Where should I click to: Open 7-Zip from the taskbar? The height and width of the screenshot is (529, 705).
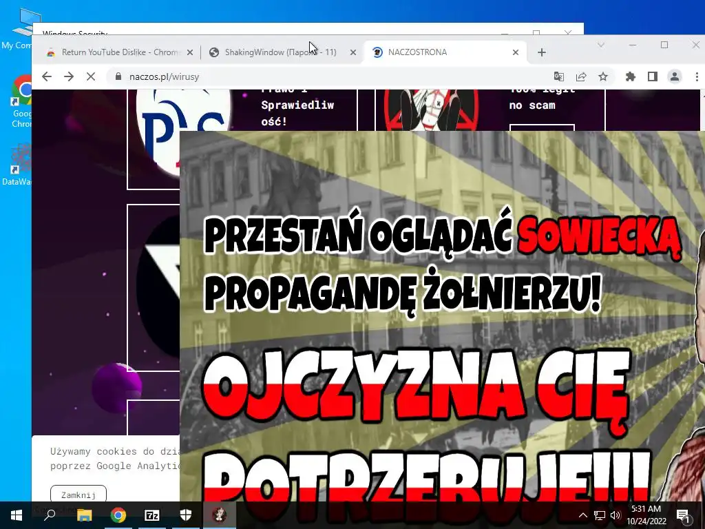[152, 515]
